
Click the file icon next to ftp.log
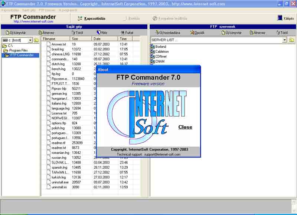point(49,74)
